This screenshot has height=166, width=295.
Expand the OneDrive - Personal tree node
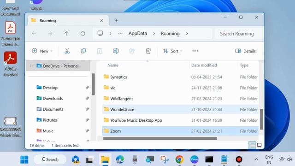tap(31, 66)
